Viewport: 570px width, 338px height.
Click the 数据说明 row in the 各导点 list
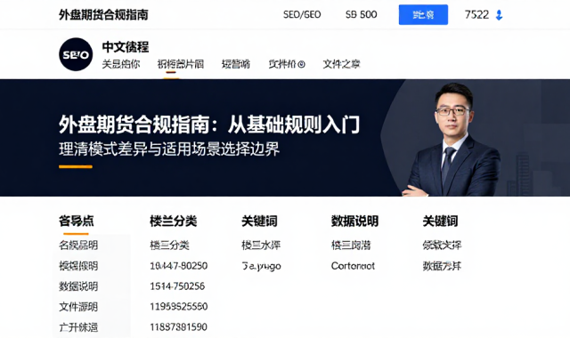coord(78,286)
